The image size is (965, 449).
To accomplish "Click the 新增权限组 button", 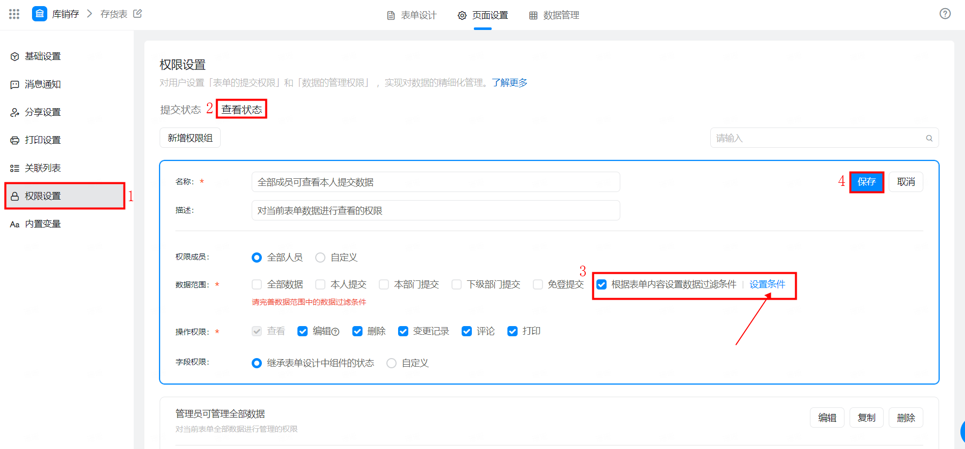I will [190, 138].
